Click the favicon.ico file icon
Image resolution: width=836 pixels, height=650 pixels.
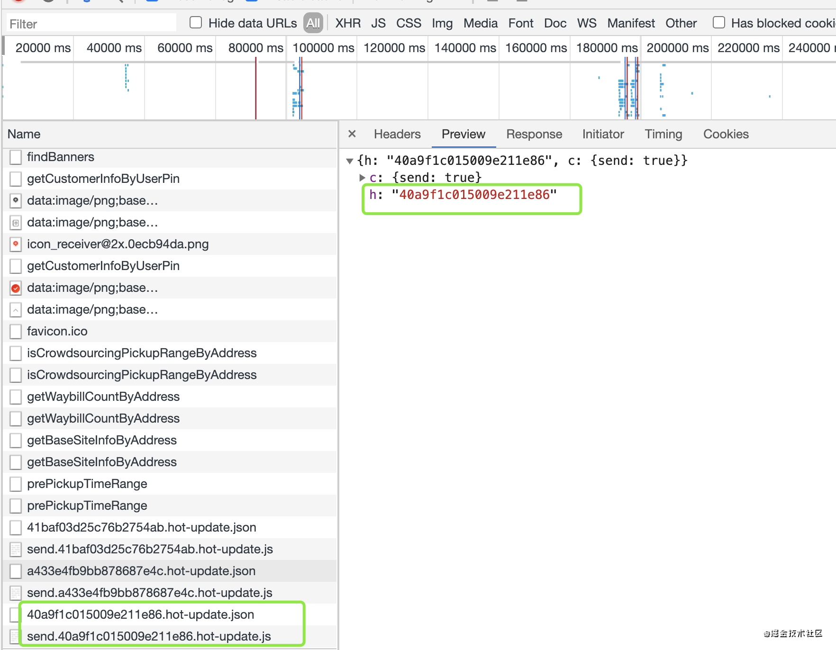[16, 331]
